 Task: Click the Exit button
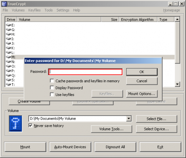pos(160,147)
